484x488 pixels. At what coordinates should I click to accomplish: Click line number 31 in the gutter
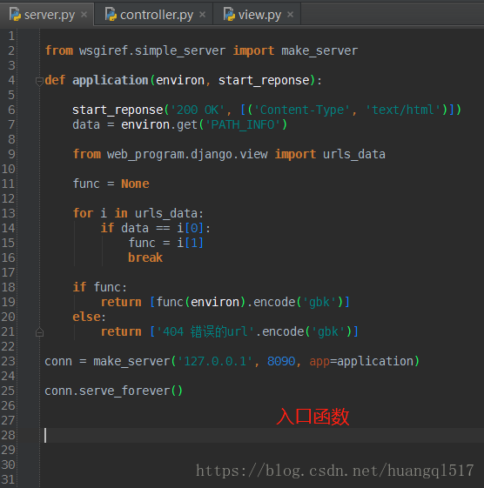tap(8, 479)
